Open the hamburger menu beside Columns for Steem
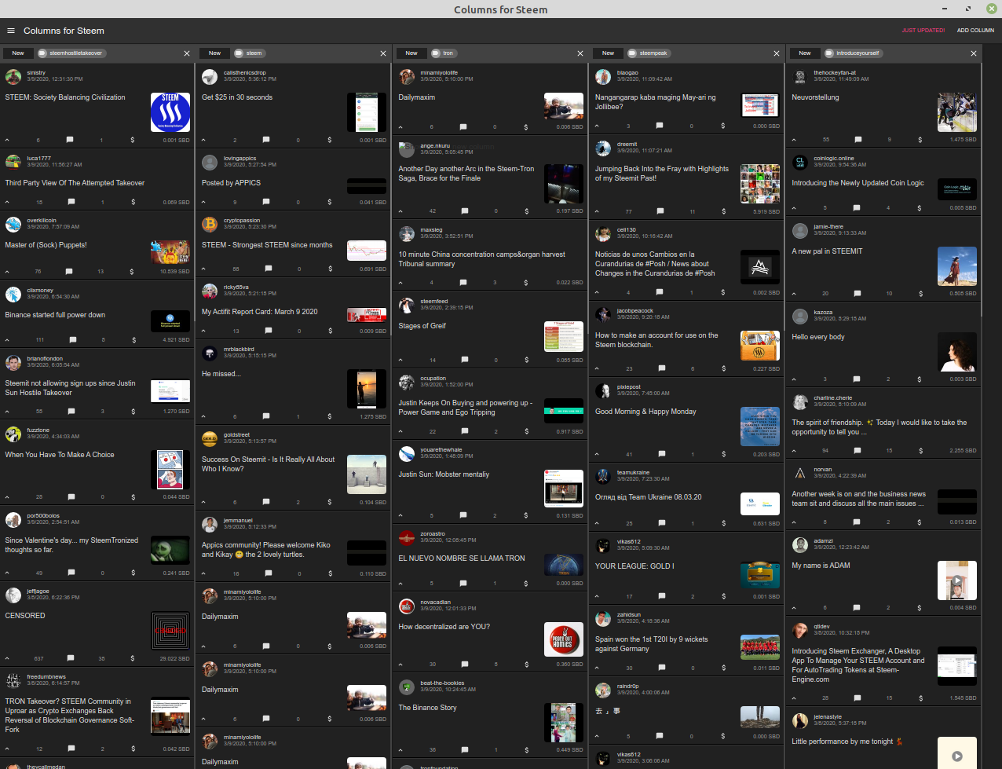Screen dimensions: 1002x769 [x=11, y=31]
